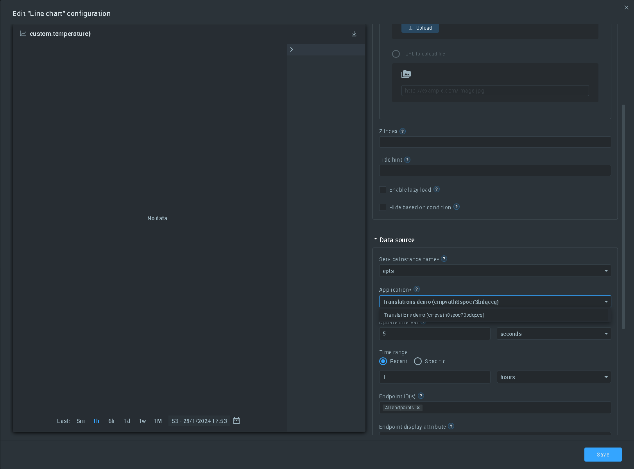Click the Upload button
This screenshot has width=634, height=469.
coord(420,28)
